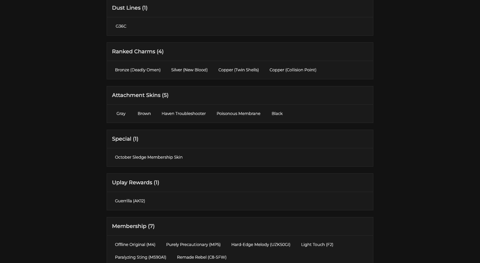Collapse the Dust Lines section header
The width and height of the screenshot is (480, 263).
coord(130,8)
